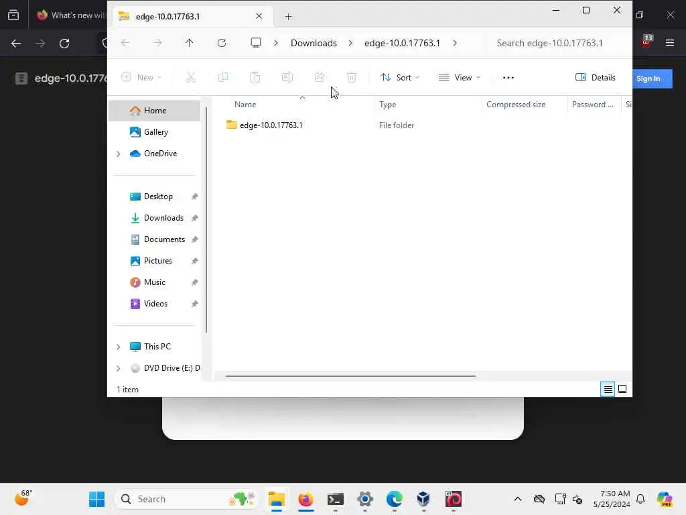Click the horizontal scrollbar in file list
The width and height of the screenshot is (686, 515).
point(350,376)
